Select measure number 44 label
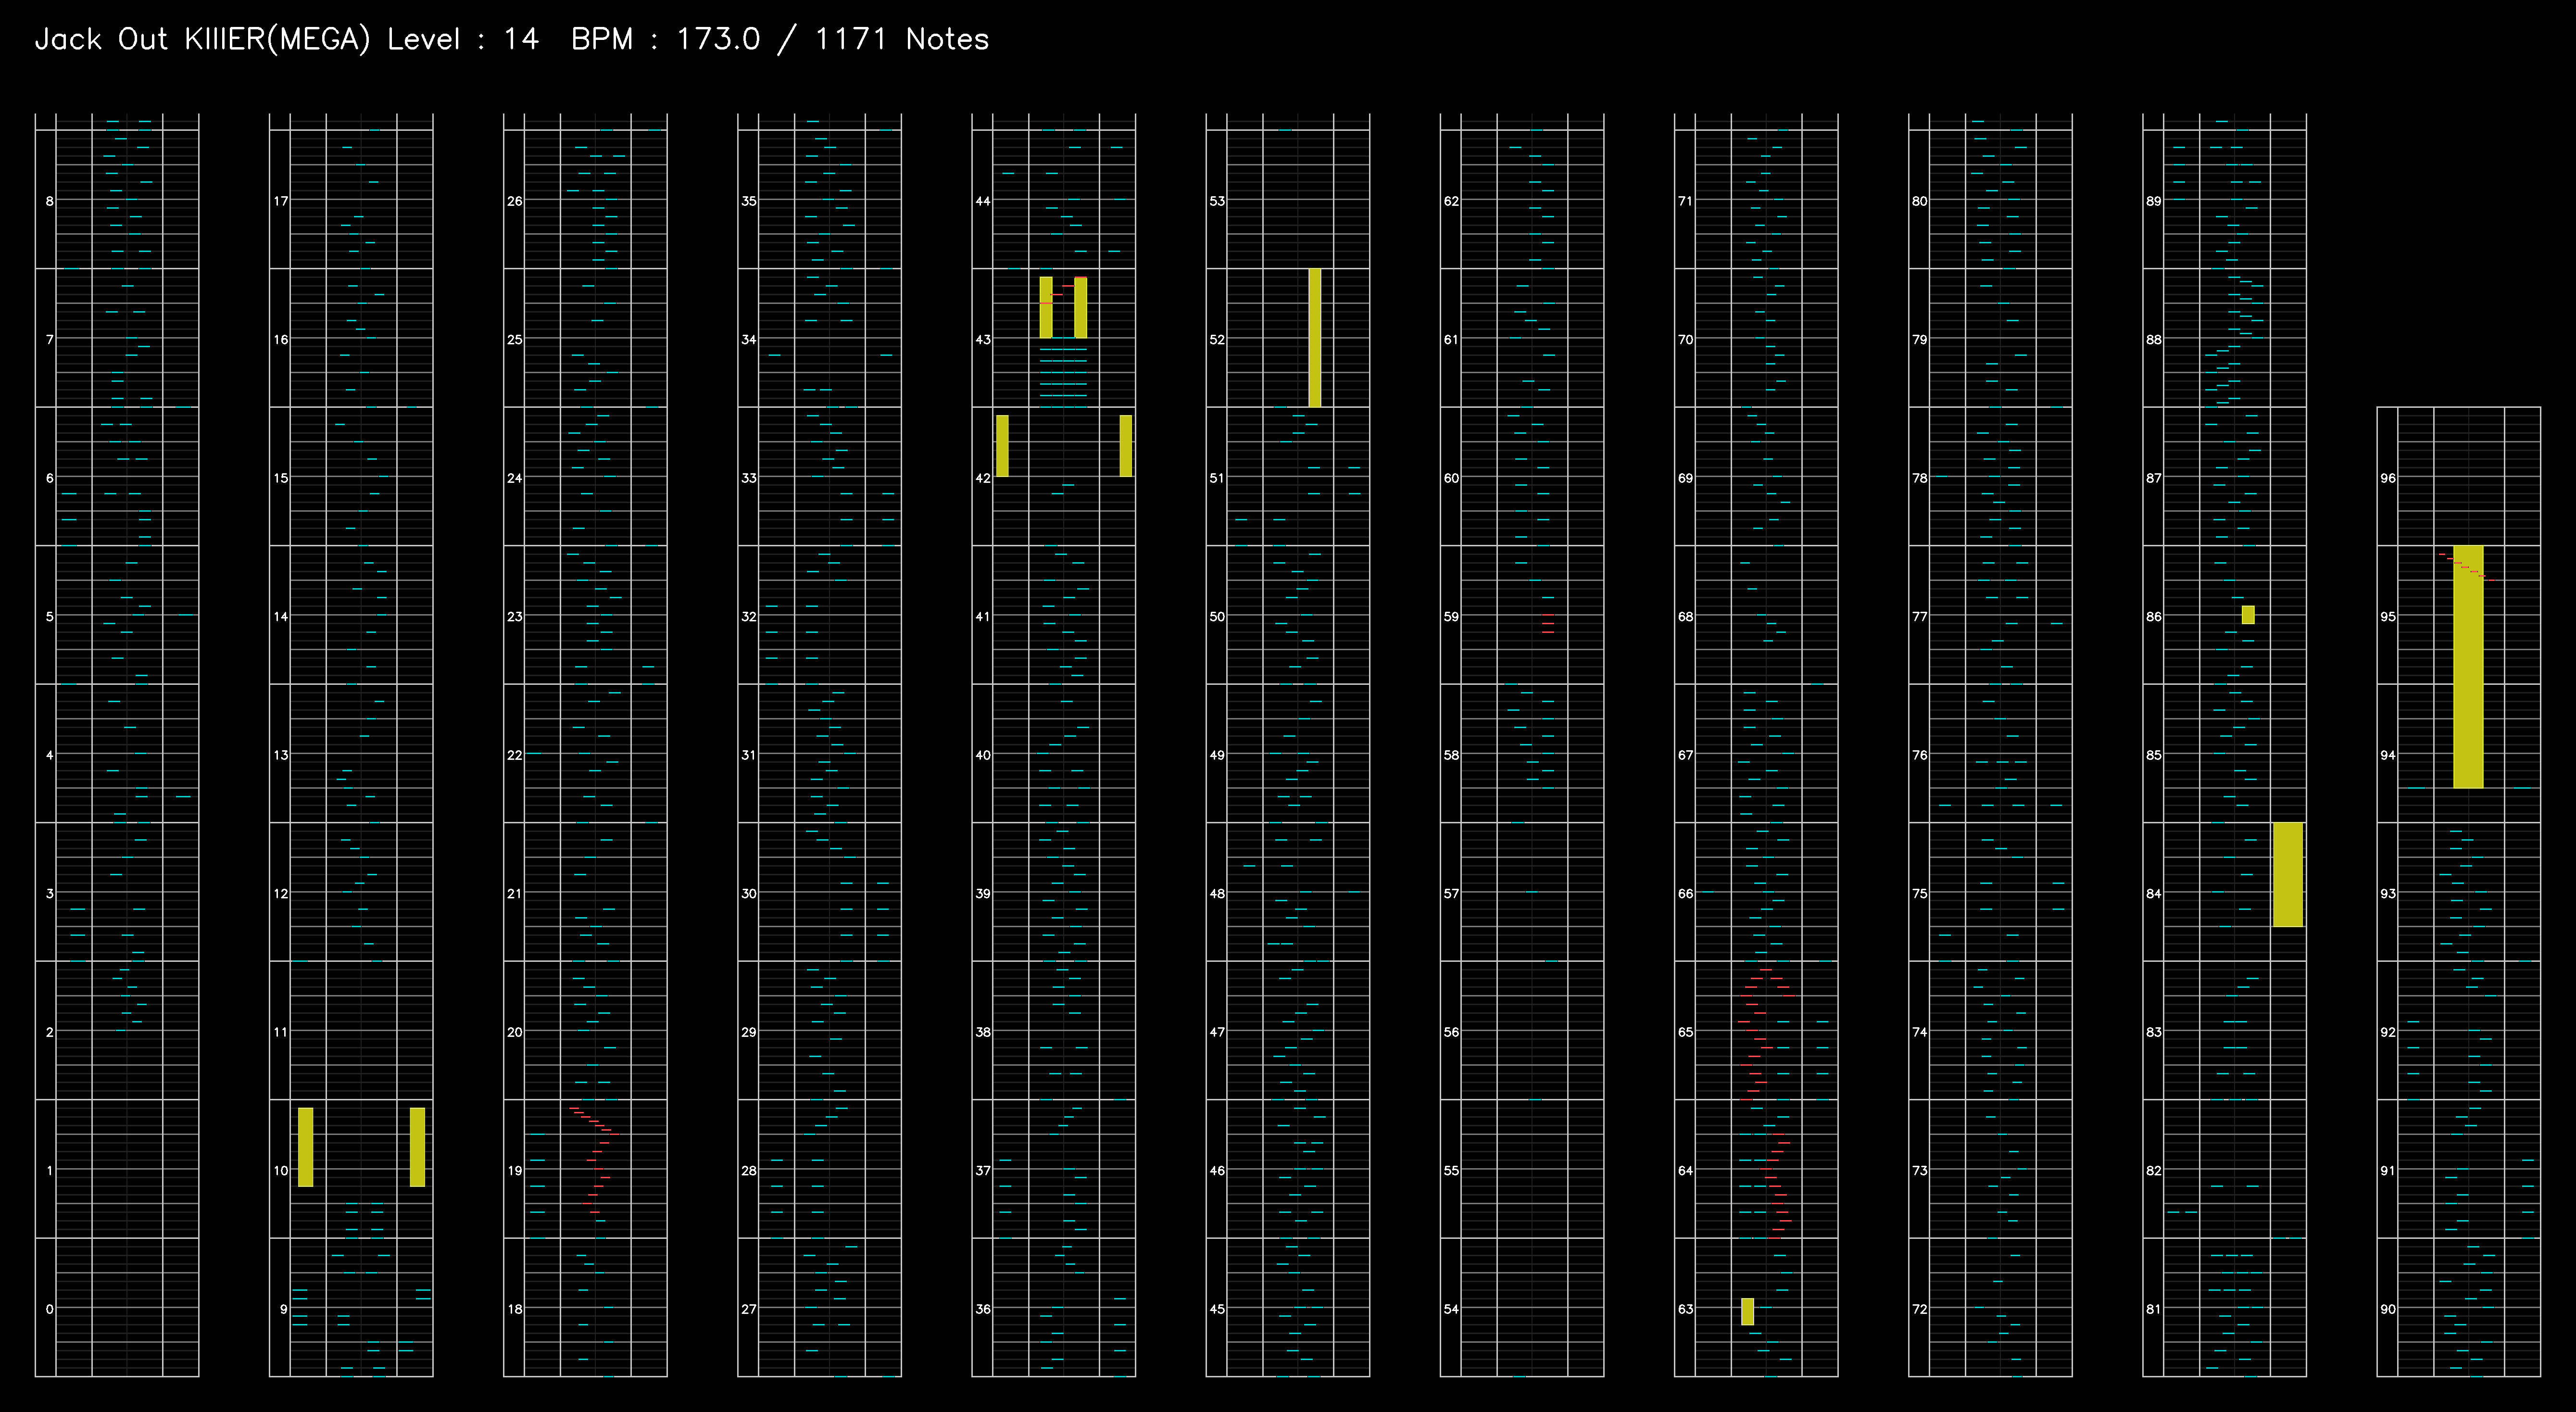The width and height of the screenshot is (2576, 1412). click(x=982, y=200)
